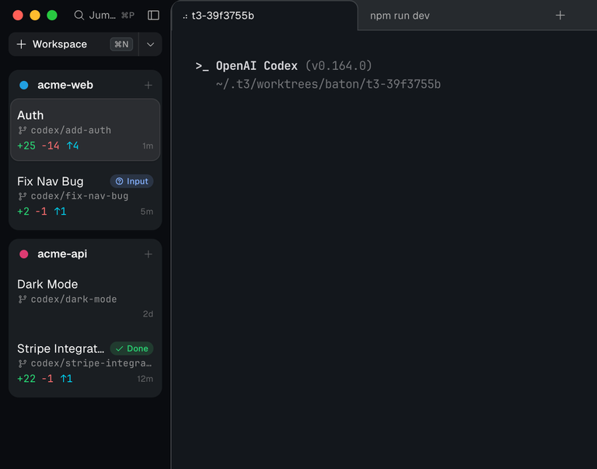Click the tab indicator icon before t3-39f3755b
The image size is (597, 469).
[x=185, y=16]
